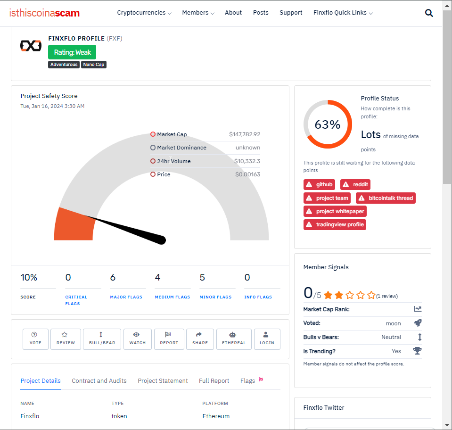Image resolution: width=452 pixels, height=430 pixels.
Task: Click the Critical Flags link
Action: [76, 300]
